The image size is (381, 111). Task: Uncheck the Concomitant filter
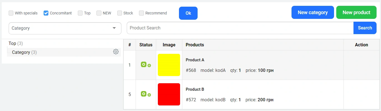[x=46, y=13]
